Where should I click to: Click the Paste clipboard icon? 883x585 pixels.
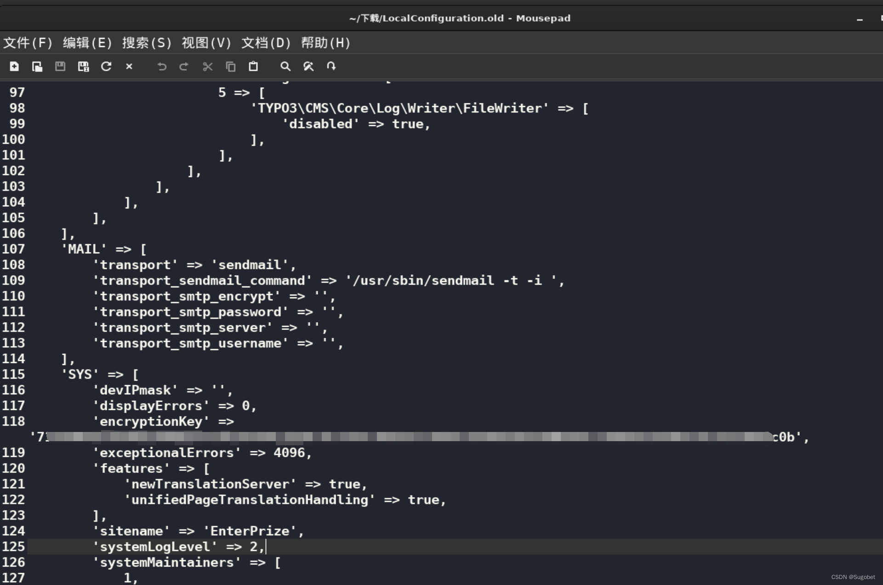coord(253,67)
